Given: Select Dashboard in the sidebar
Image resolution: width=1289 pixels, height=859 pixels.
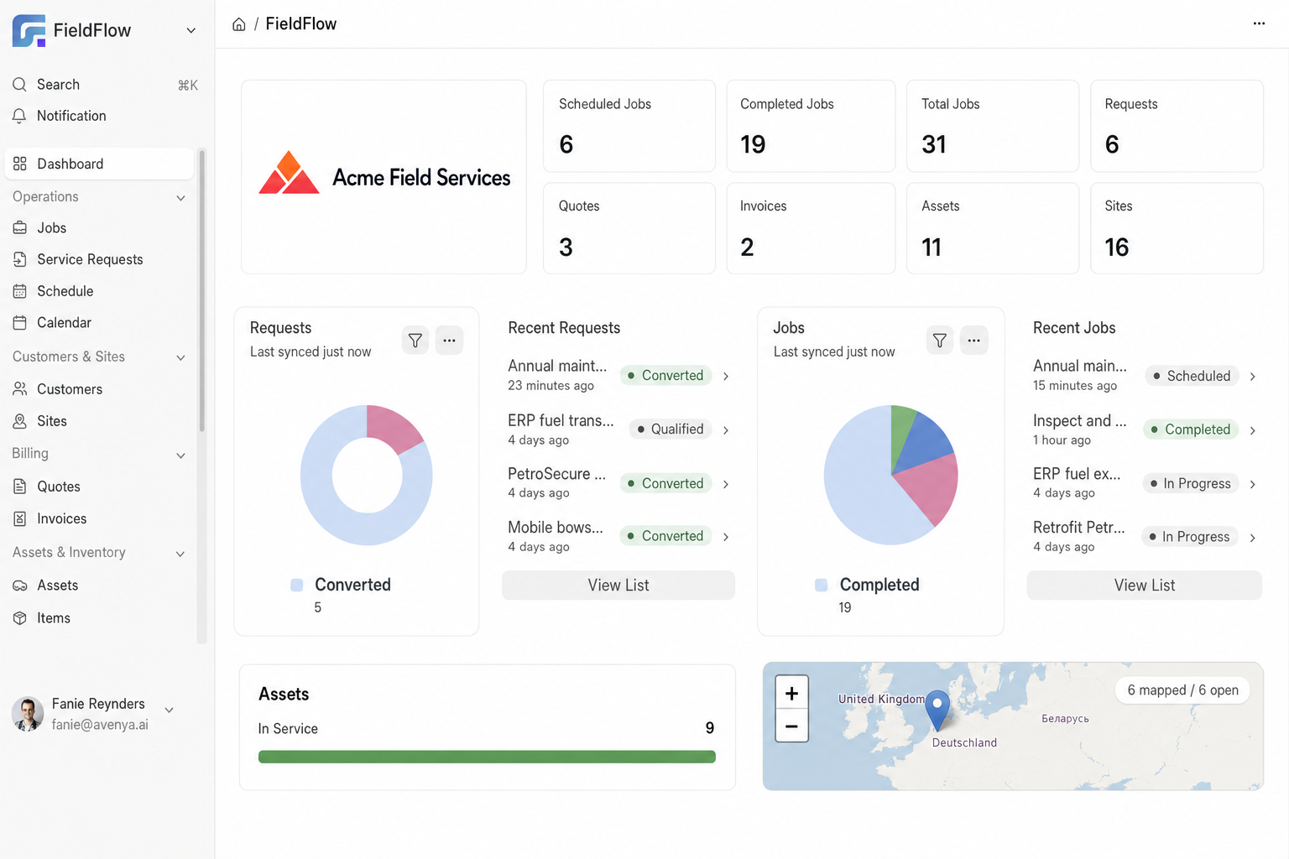Looking at the screenshot, I should 99,164.
